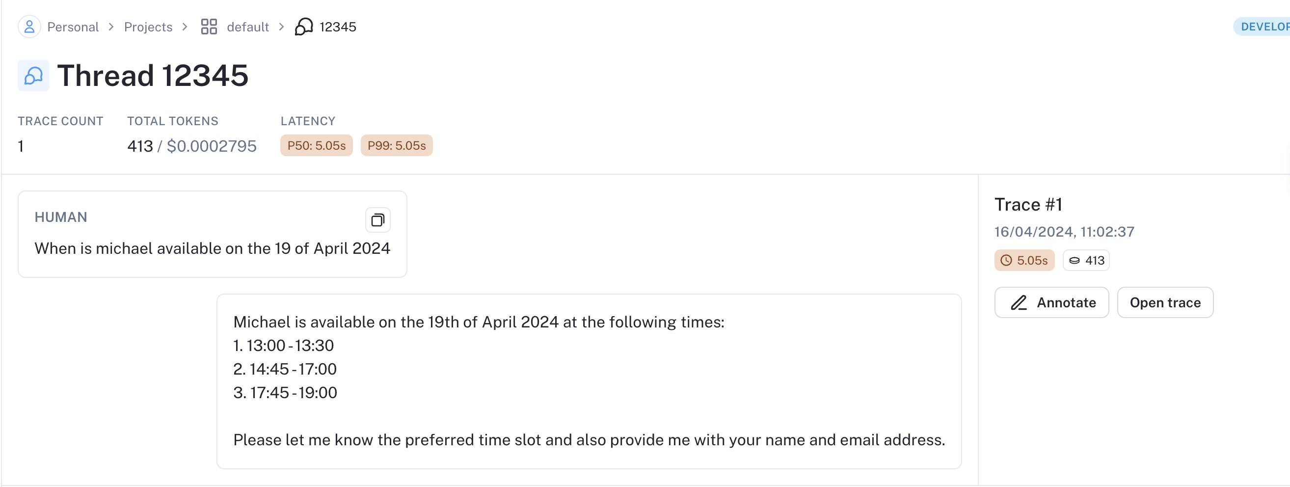Open trace for Trace #1
This screenshot has height=487, width=1290.
click(1165, 302)
